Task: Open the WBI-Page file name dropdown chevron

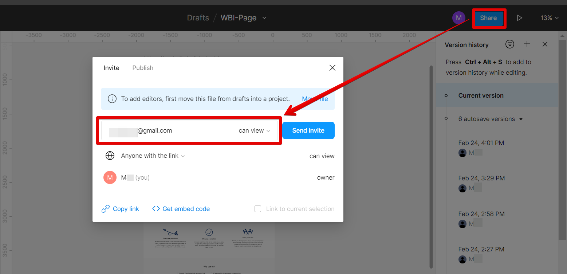Action: coord(264,18)
